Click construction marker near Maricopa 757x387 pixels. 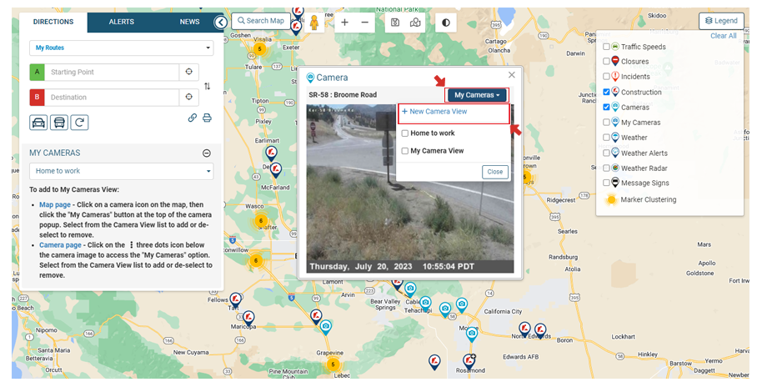tap(248, 318)
